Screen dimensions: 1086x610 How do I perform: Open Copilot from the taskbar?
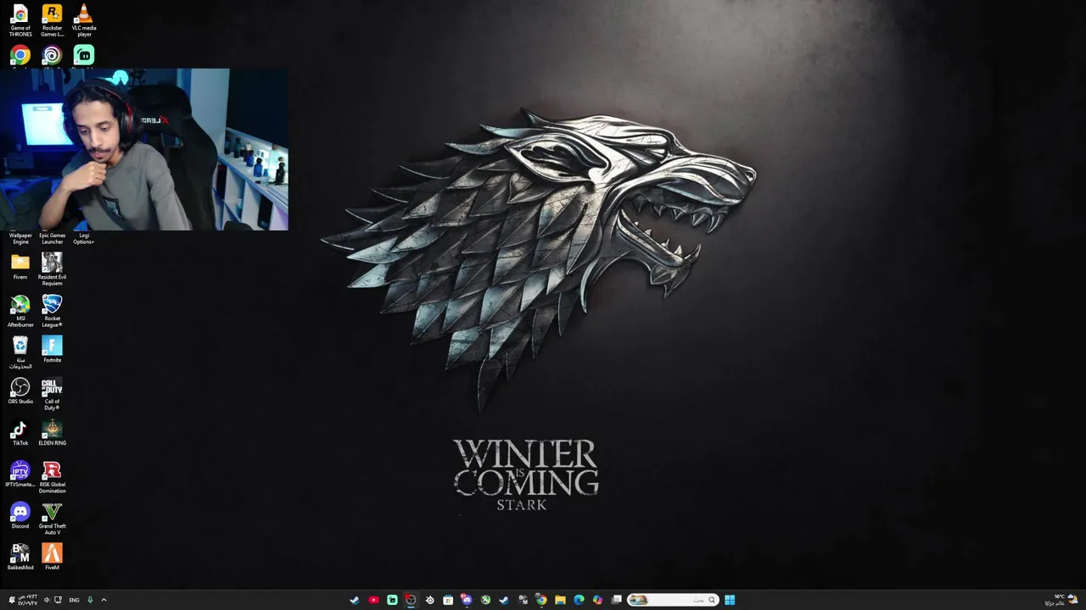(597, 600)
